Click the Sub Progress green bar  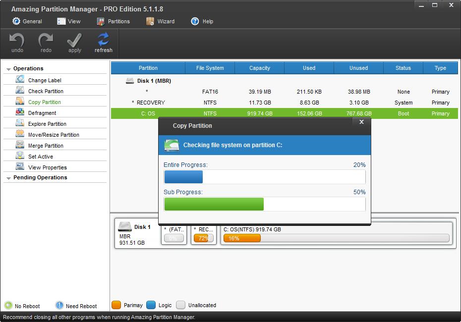[214, 204]
